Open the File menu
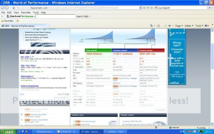Image resolution: width=214 pixels, height=134 pixels. (x=3, y=12)
